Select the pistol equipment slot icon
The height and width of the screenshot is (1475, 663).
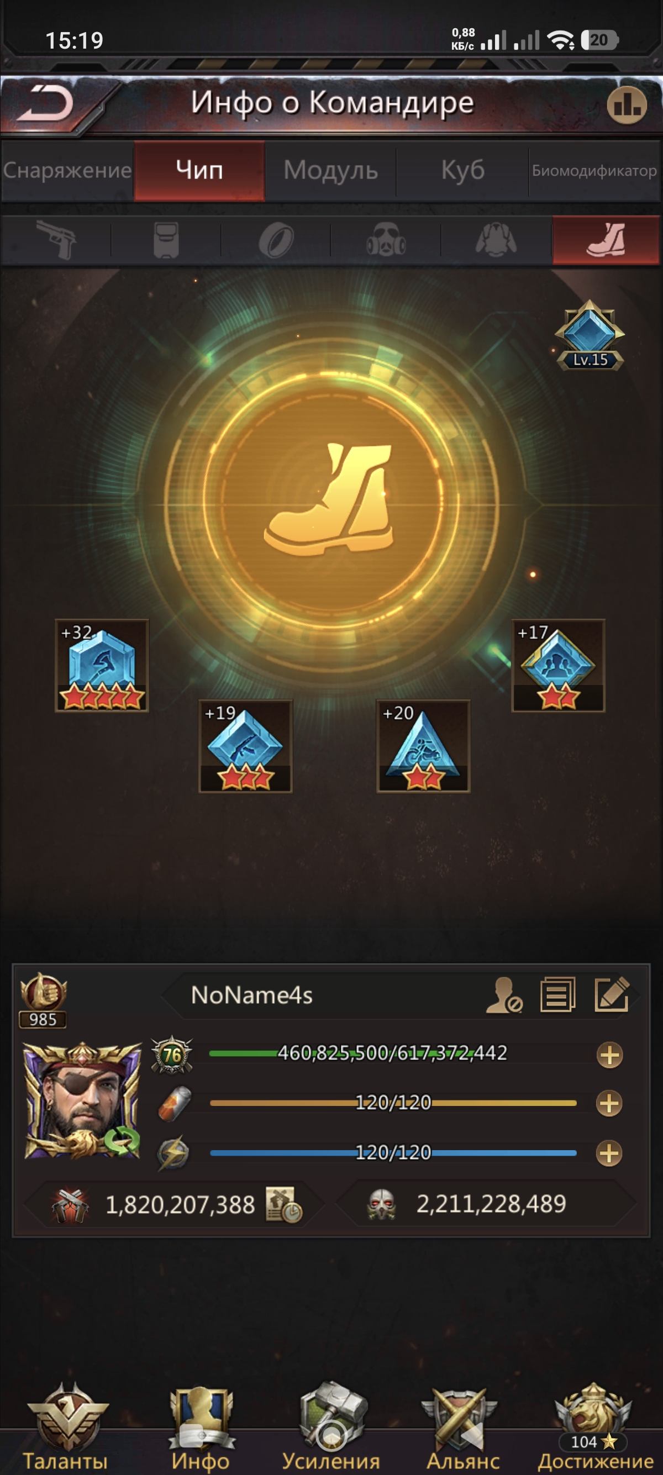point(56,239)
